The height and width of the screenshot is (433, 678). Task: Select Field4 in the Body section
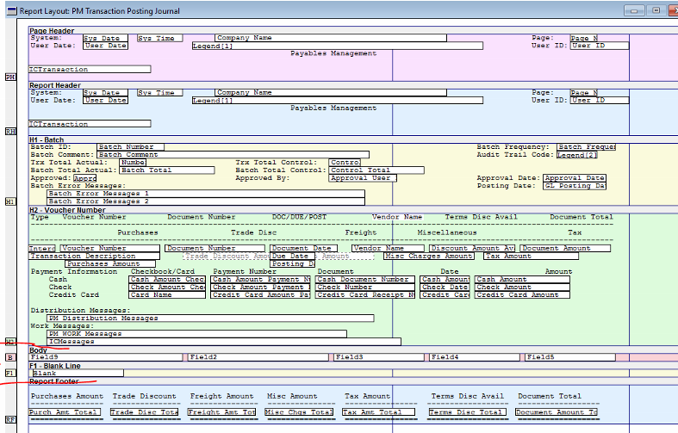[475, 357]
